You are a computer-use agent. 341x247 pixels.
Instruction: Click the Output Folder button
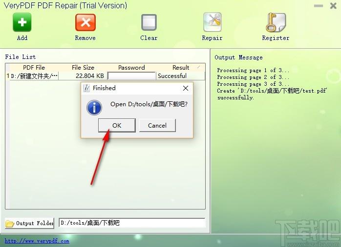tap(29, 223)
